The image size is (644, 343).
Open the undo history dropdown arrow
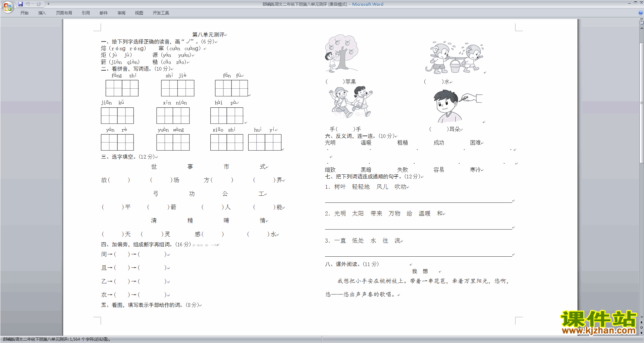pos(33,4)
